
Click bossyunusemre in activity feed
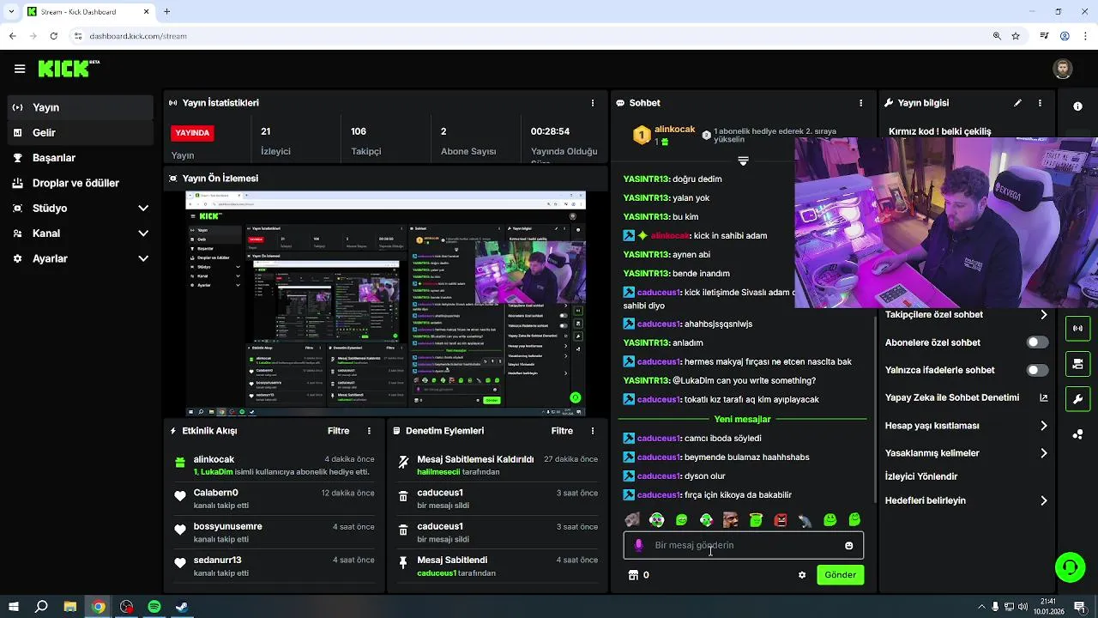pos(228,526)
